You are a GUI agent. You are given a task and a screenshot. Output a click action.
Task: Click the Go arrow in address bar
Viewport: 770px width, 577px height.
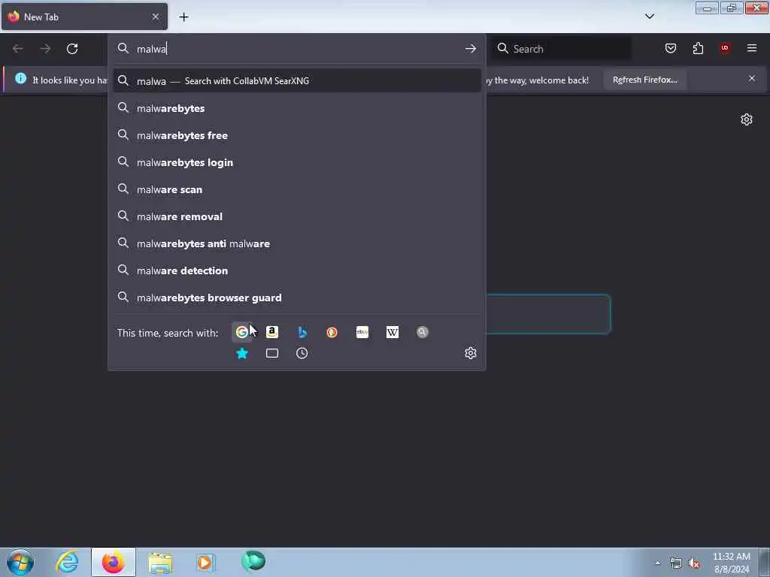click(x=471, y=49)
